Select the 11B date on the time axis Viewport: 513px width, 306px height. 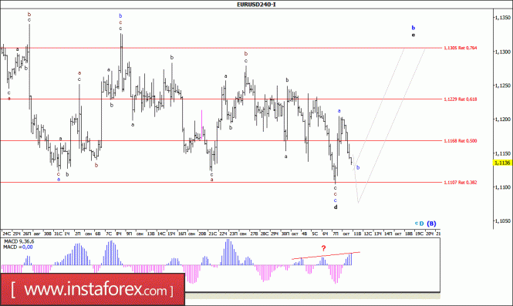(x=357, y=234)
